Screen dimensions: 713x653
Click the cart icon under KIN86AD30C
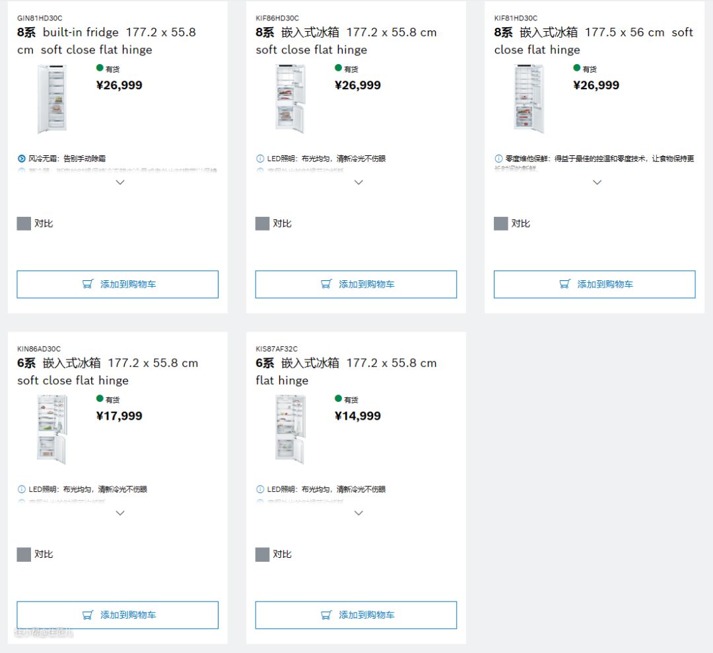(x=88, y=615)
